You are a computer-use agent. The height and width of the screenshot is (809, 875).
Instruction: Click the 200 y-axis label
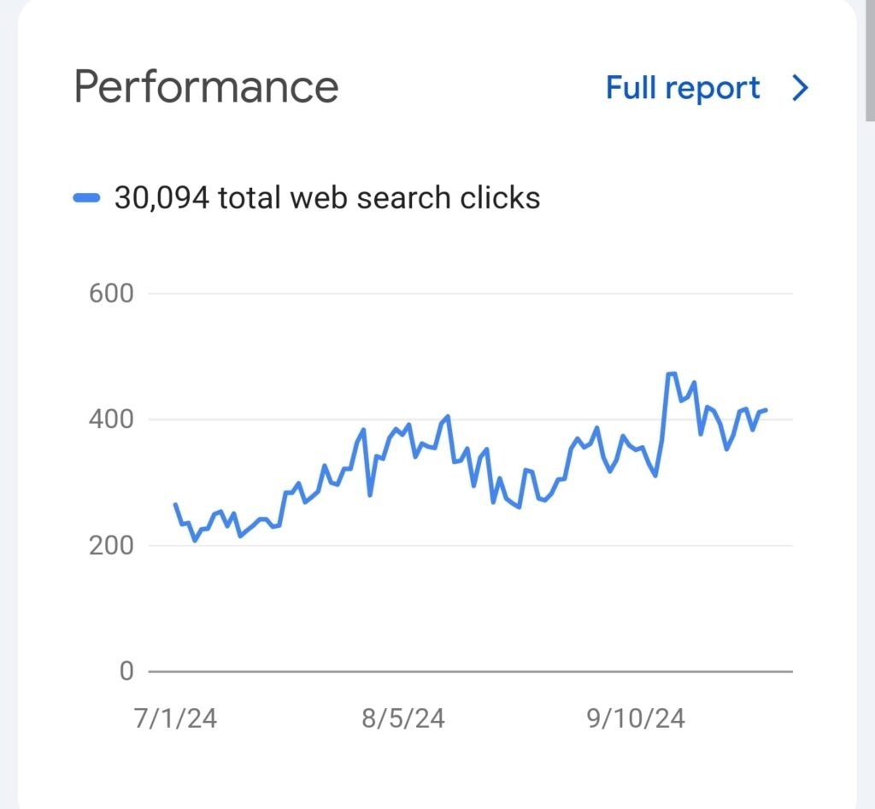[x=111, y=545]
